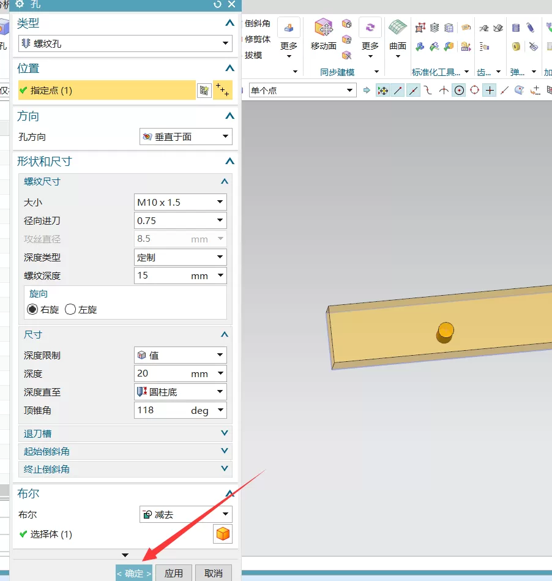This screenshot has width=552, height=581.
Task: Select the 左旋 left-hand radio button
Action: [x=70, y=309]
